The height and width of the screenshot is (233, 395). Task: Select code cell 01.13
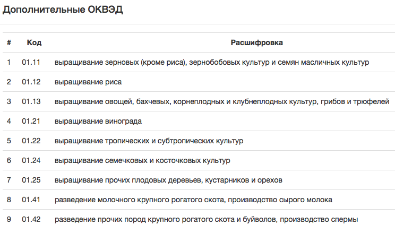pyautogui.click(x=31, y=101)
